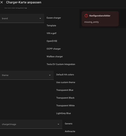This screenshot has height=136, width=126.
Task: Pick VW e-golf from brand list
Action: tap(52, 33)
